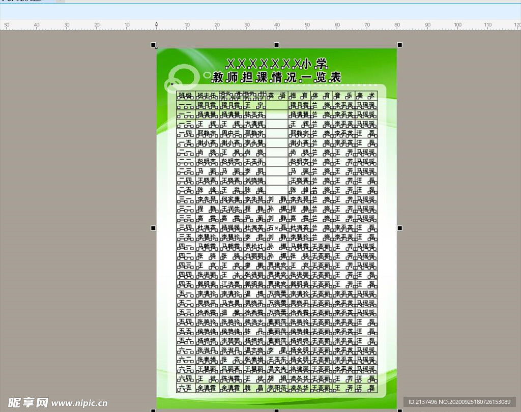Select the class label '六五' cell
This screenshot has width=521, height=412.
pos(186,388)
